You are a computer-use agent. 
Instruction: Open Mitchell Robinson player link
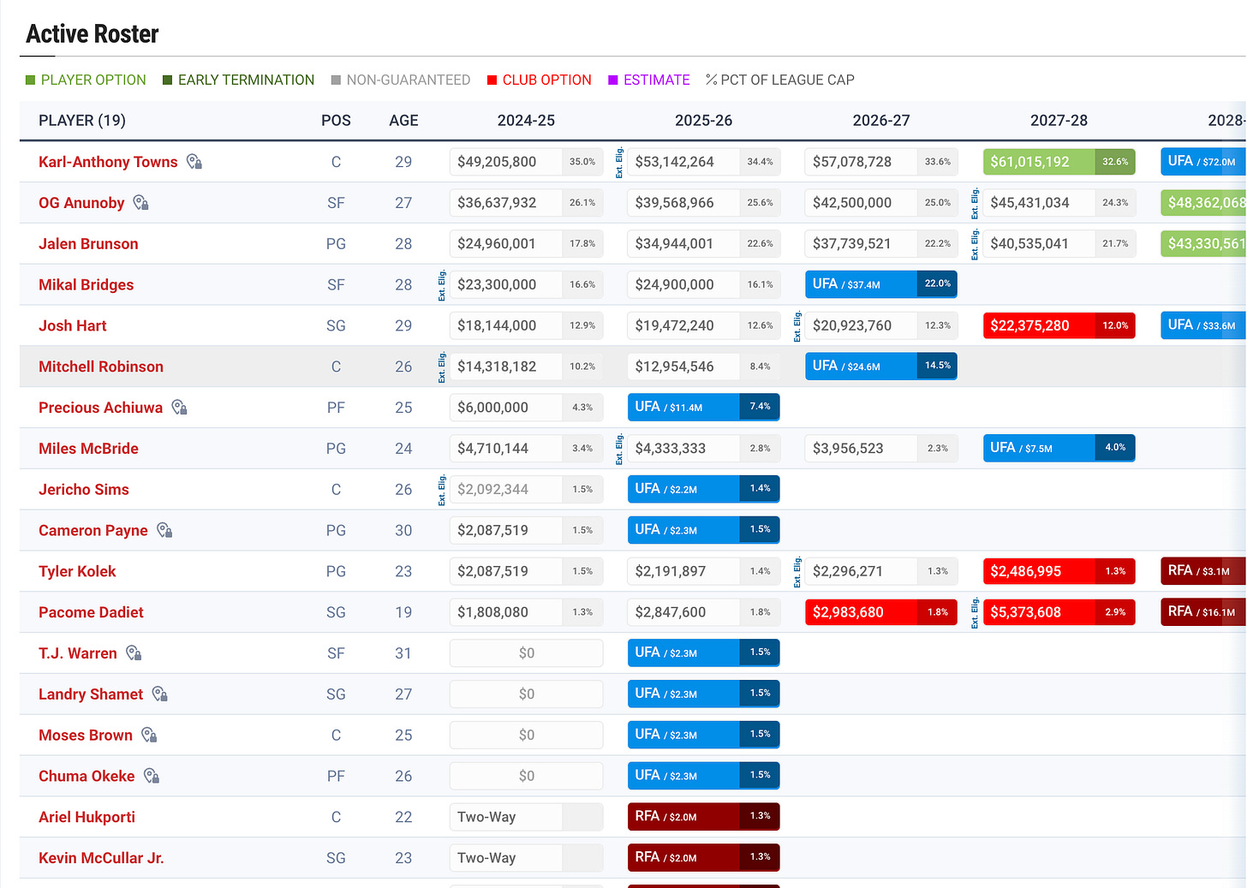(101, 367)
